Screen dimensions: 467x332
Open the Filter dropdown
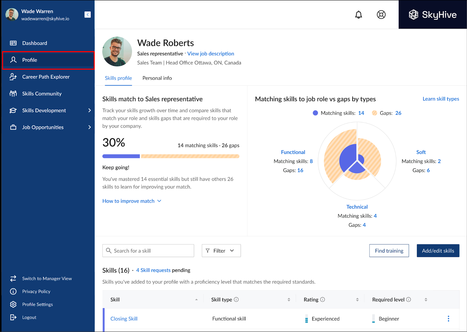(221, 251)
